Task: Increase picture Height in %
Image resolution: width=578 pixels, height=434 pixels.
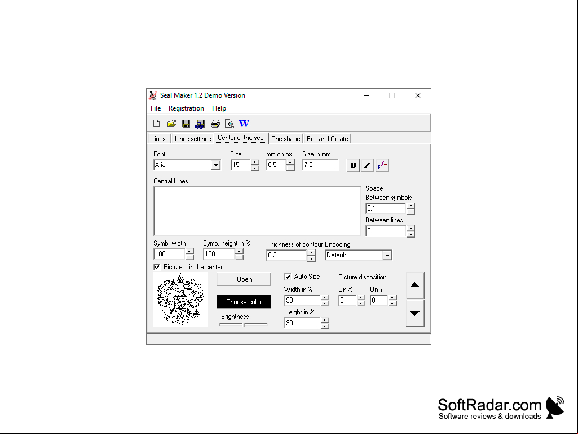Action: (x=325, y=321)
